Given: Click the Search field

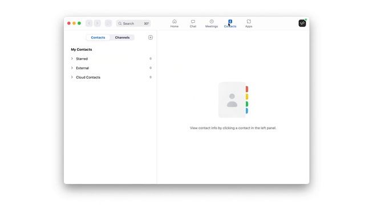Looking at the screenshot, I should [x=133, y=23].
